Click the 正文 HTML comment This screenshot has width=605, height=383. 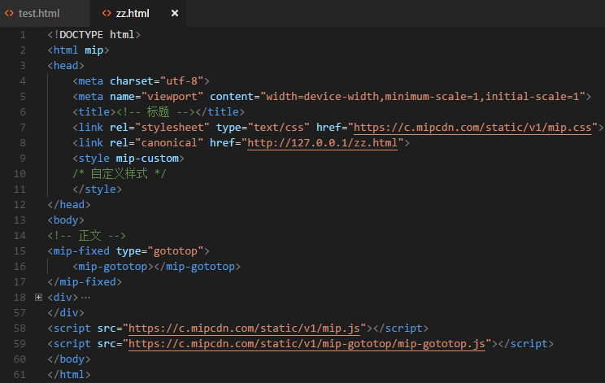(x=87, y=235)
